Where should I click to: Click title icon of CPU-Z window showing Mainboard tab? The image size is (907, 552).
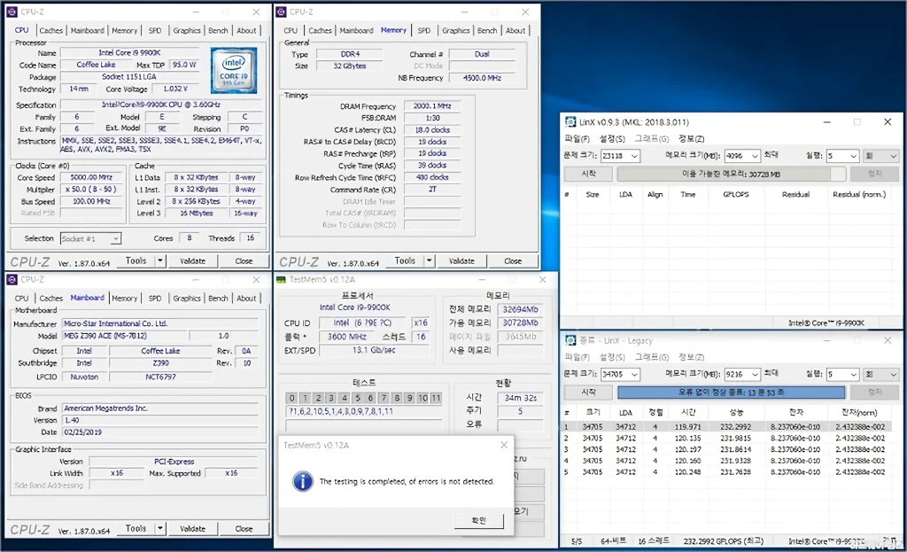pyautogui.click(x=12, y=279)
